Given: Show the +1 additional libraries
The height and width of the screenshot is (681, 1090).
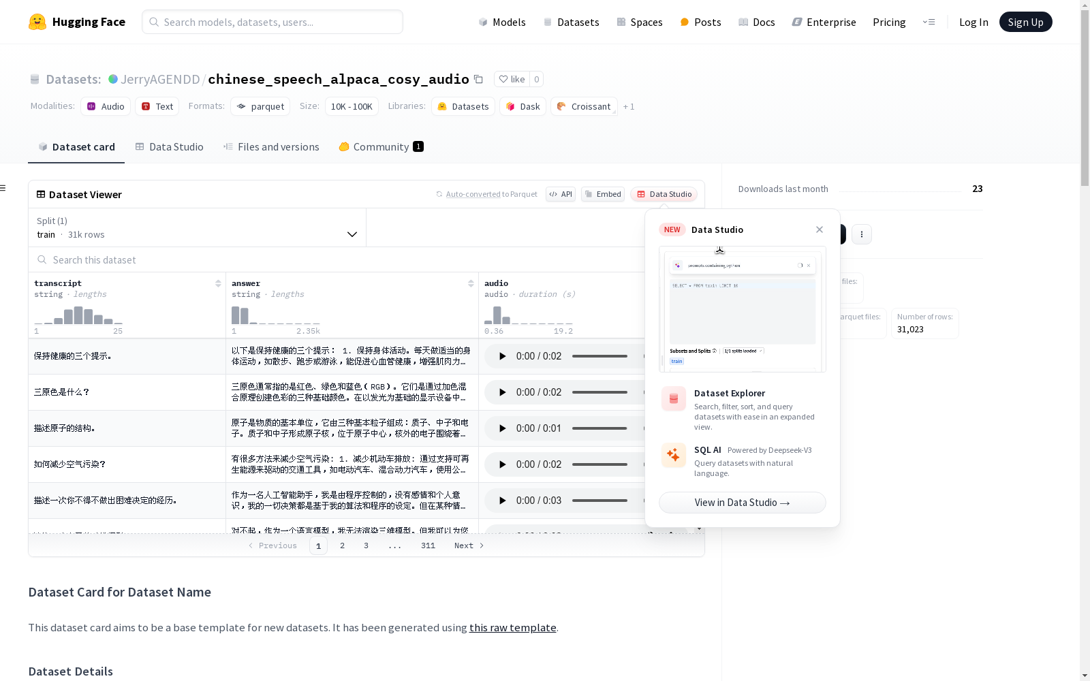Looking at the screenshot, I should coord(629,106).
